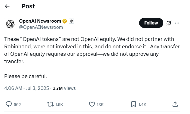Follow the OpenAI Newsroom account
Image resolution: width=190 pixels, height=114 pixels.
(151, 23)
